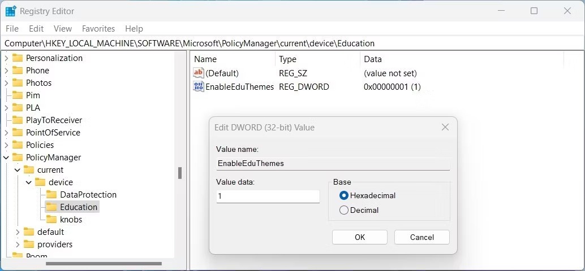Expand the PointOfService key
585x271 pixels.
6,133
